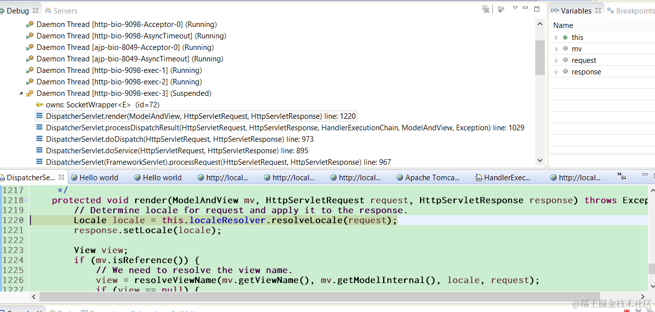Click class file icon on HandlerExec... tab
The width and height of the screenshot is (655, 312).
tap(478, 178)
